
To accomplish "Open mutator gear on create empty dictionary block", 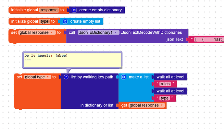I will 74,10.
